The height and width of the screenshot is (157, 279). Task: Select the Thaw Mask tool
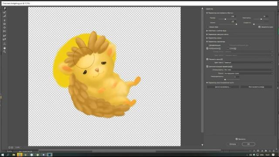click(5, 39)
